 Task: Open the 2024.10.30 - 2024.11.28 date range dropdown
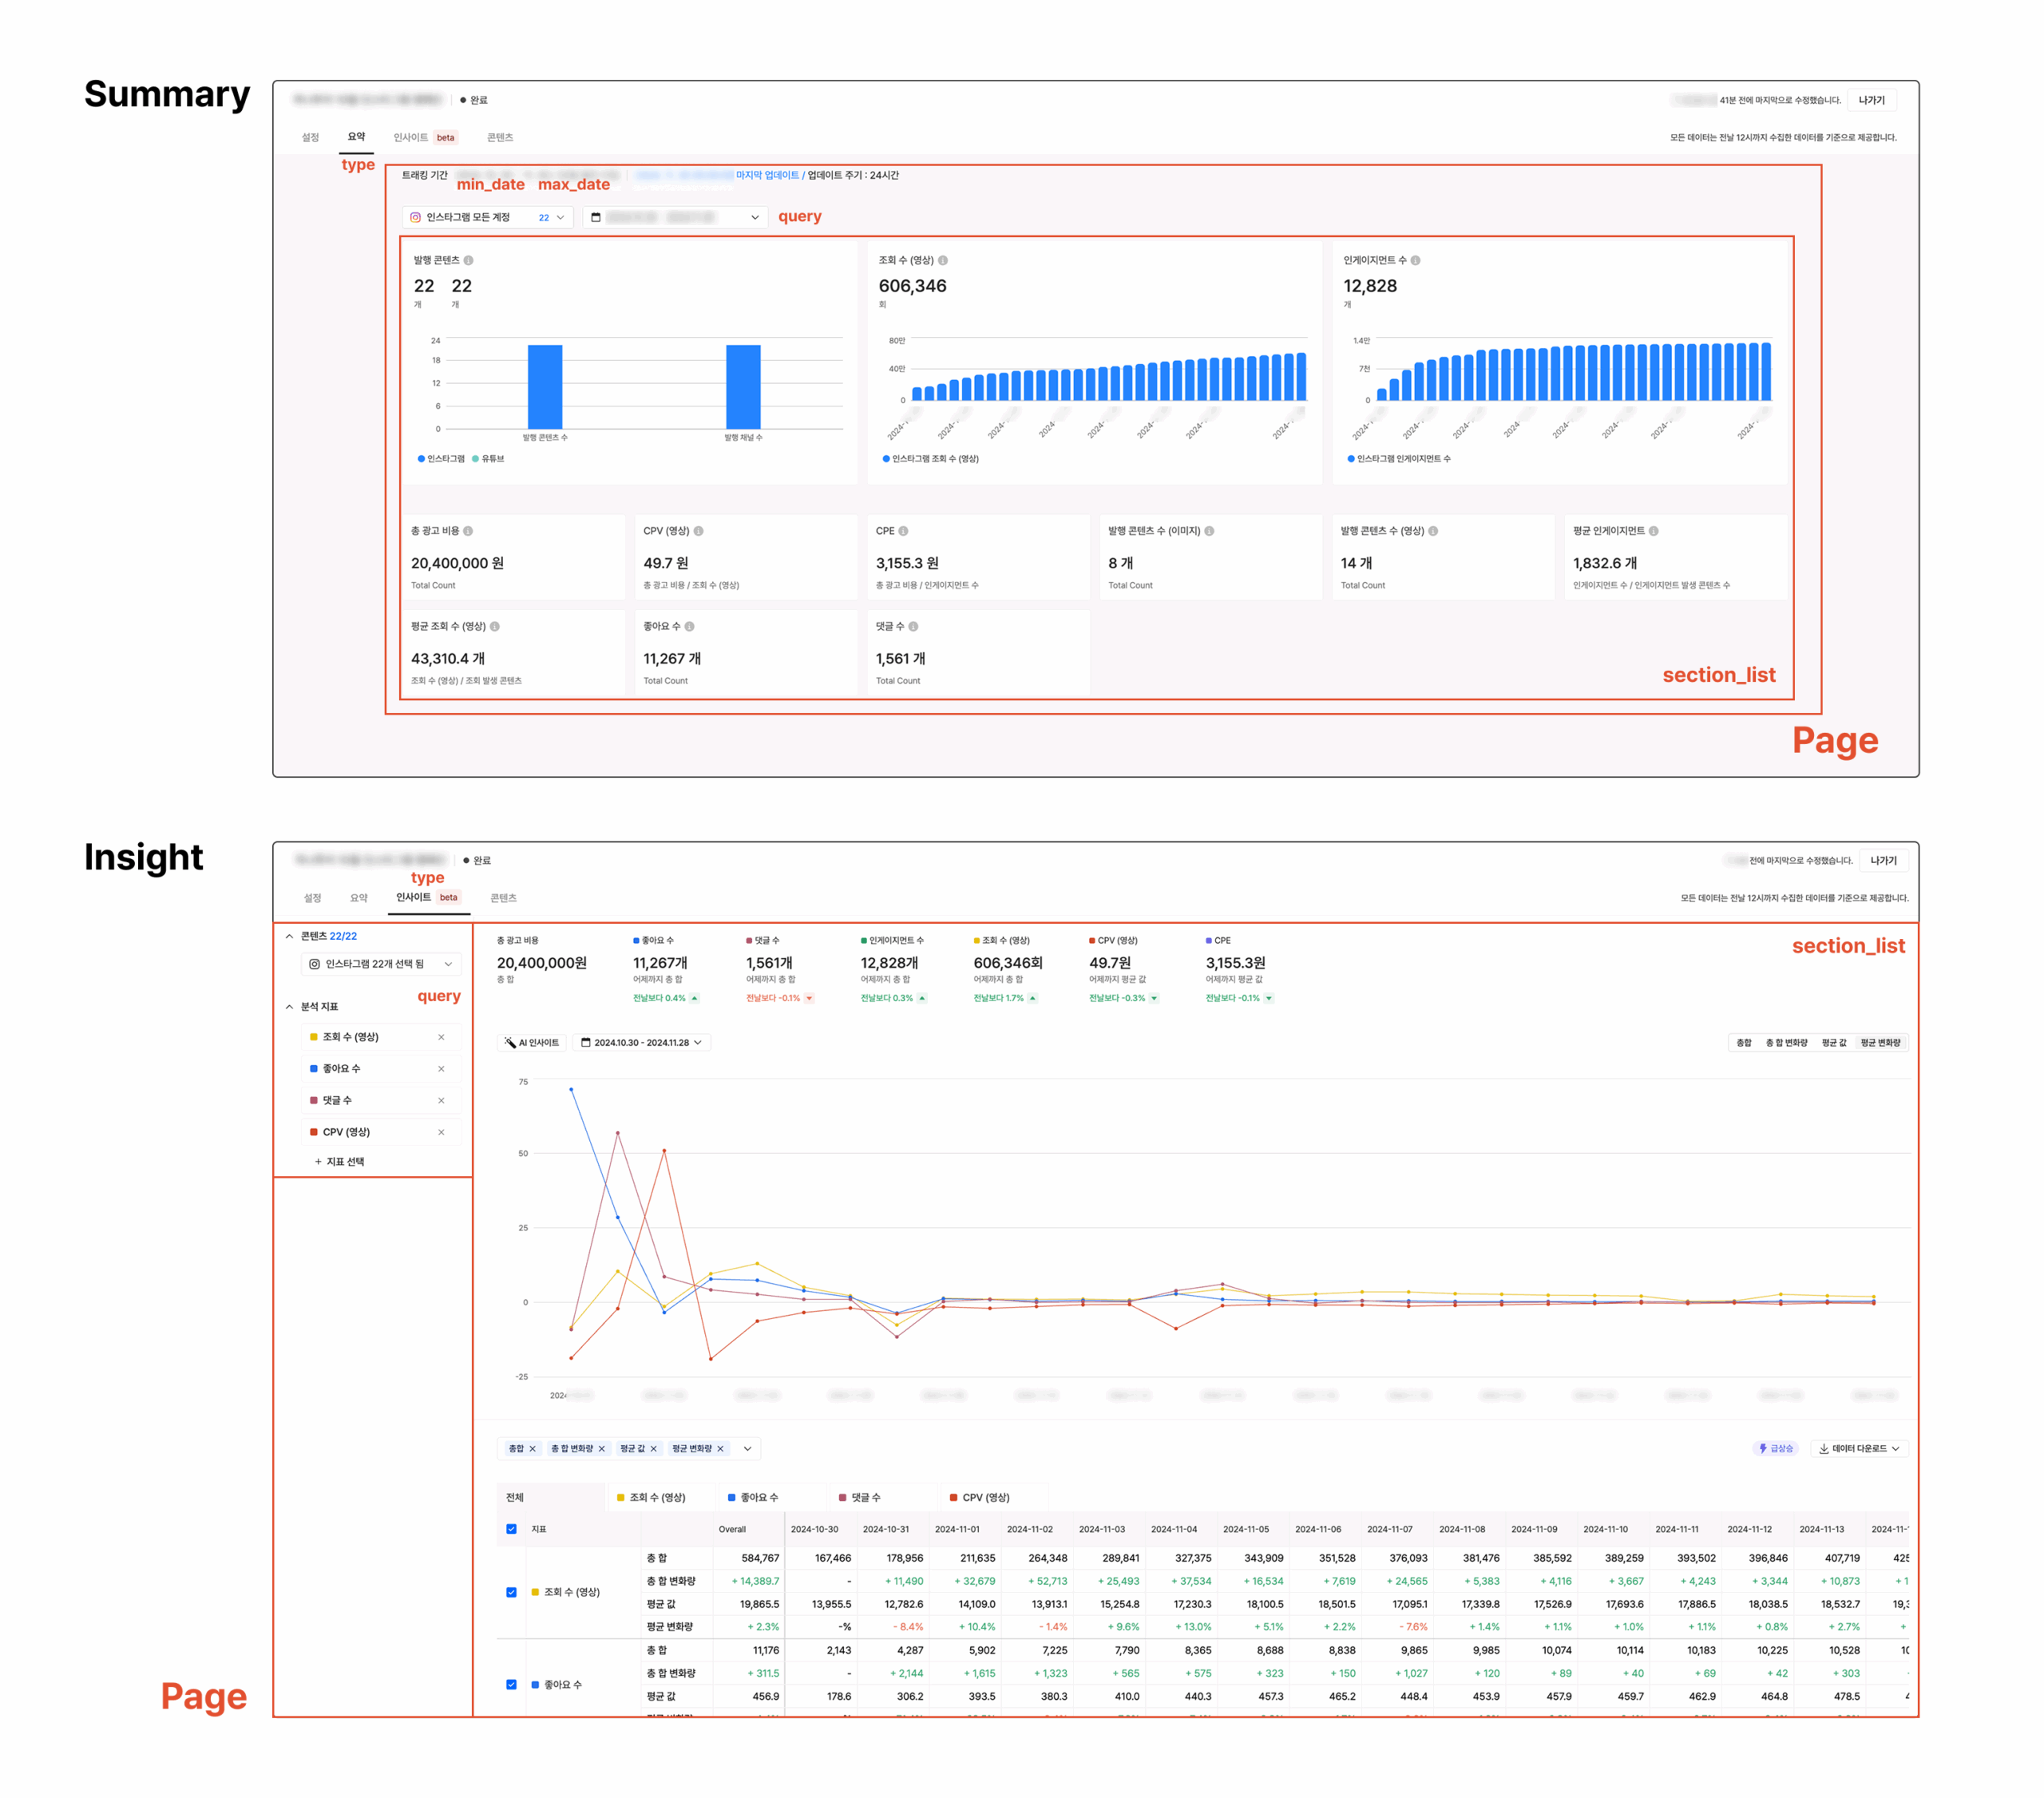click(x=641, y=1042)
